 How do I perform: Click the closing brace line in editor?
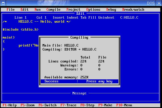[4, 50]
